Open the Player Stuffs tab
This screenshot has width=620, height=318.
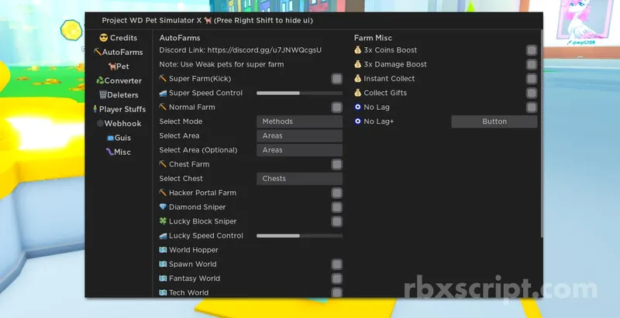point(119,109)
